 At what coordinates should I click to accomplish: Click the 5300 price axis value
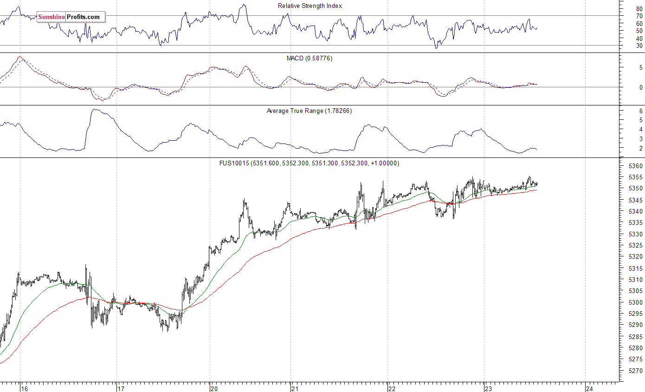pos(636,302)
